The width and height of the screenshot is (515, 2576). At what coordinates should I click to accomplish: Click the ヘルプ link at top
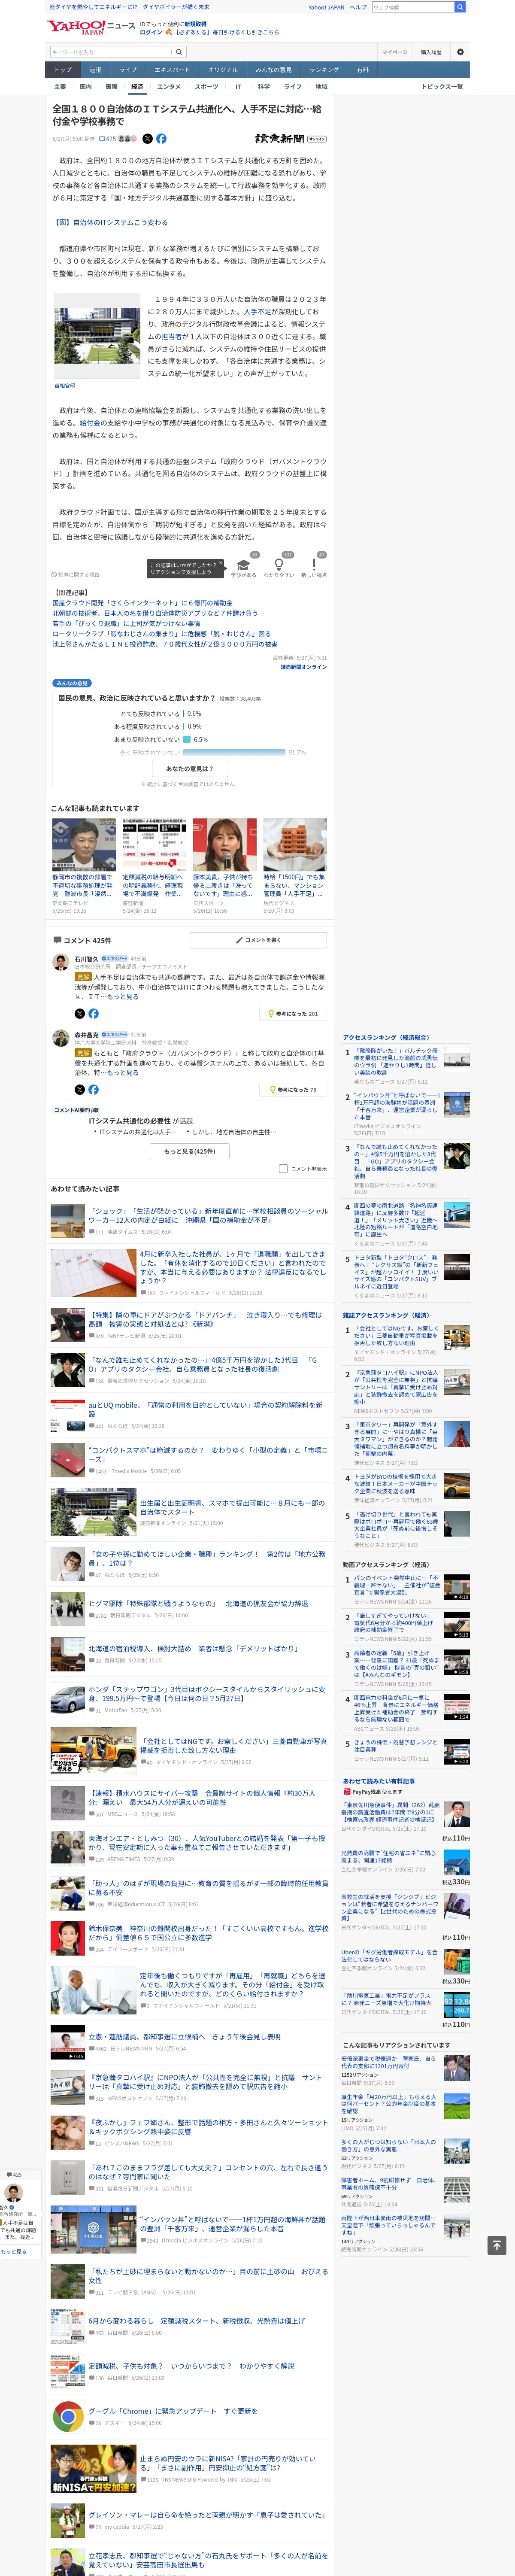tap(358, 7)
